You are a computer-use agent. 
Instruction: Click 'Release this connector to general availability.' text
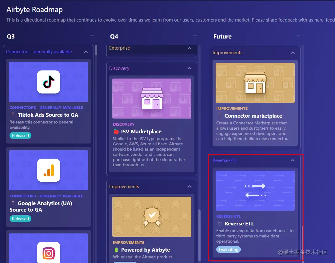click(41, 125)
